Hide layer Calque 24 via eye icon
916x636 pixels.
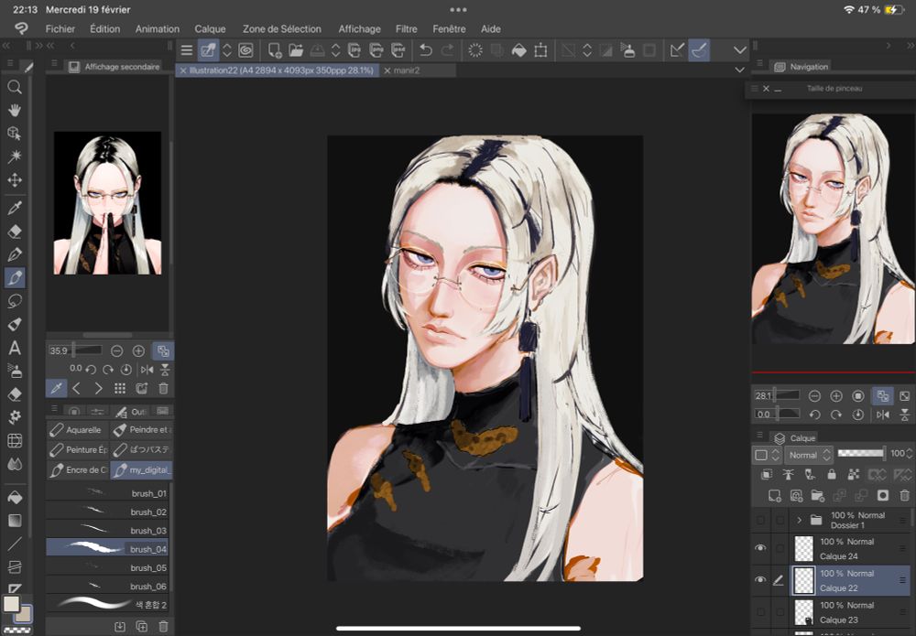[760, 548]
